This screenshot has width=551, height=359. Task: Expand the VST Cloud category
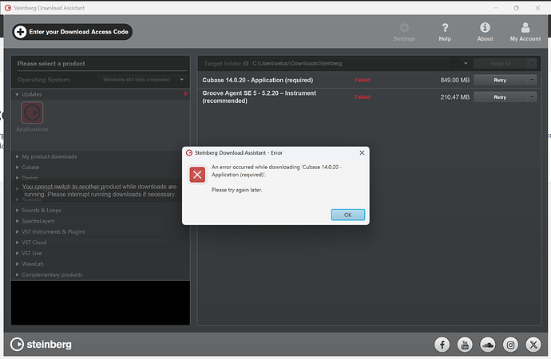(18, 243)
